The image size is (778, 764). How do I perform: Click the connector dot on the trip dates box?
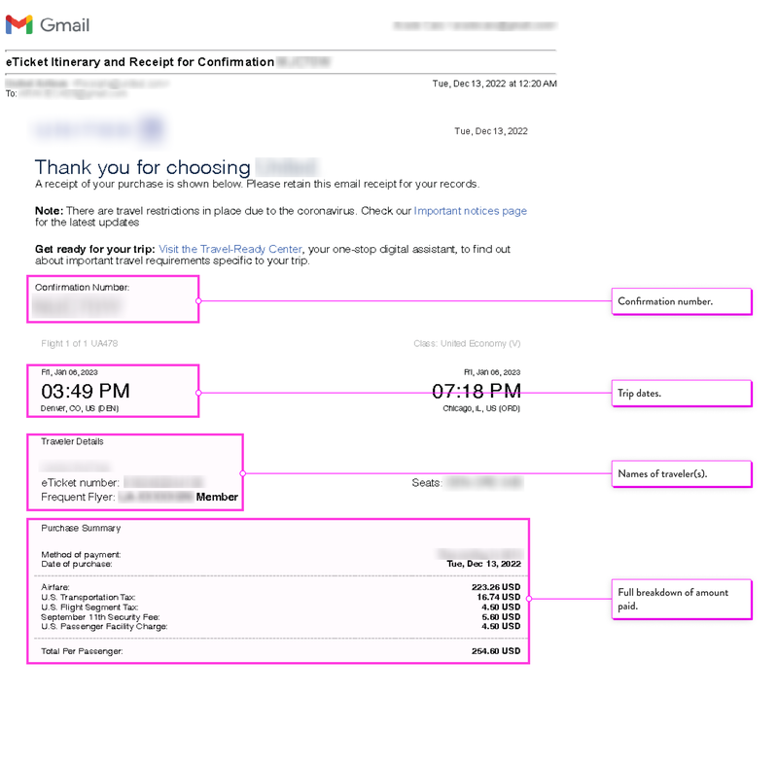(x=198, y=393)
